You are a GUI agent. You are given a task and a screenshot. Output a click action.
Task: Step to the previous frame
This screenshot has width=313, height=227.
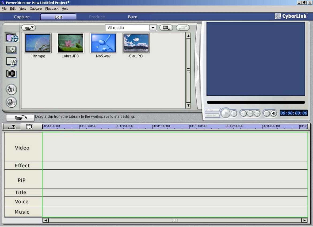pos(243,113)
